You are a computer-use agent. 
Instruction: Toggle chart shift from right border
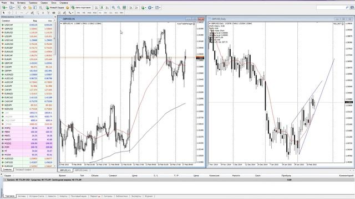(136, 7)
